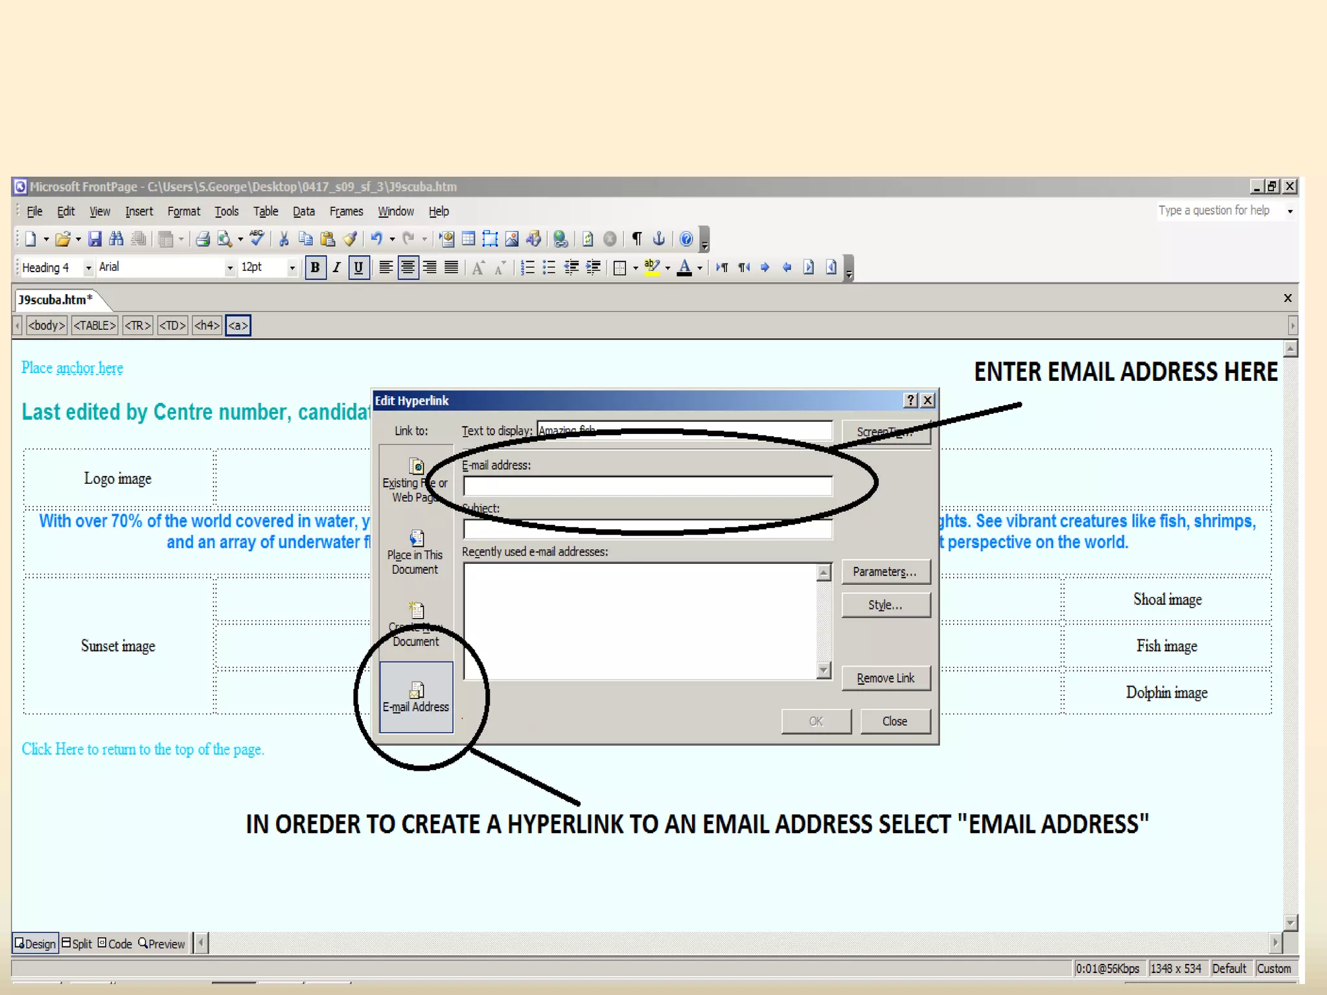Image resolution: width=1327 pixels, height=995 pixels.
Task: Open the Arial font dropdown
Action: click(x=229, y=268)
